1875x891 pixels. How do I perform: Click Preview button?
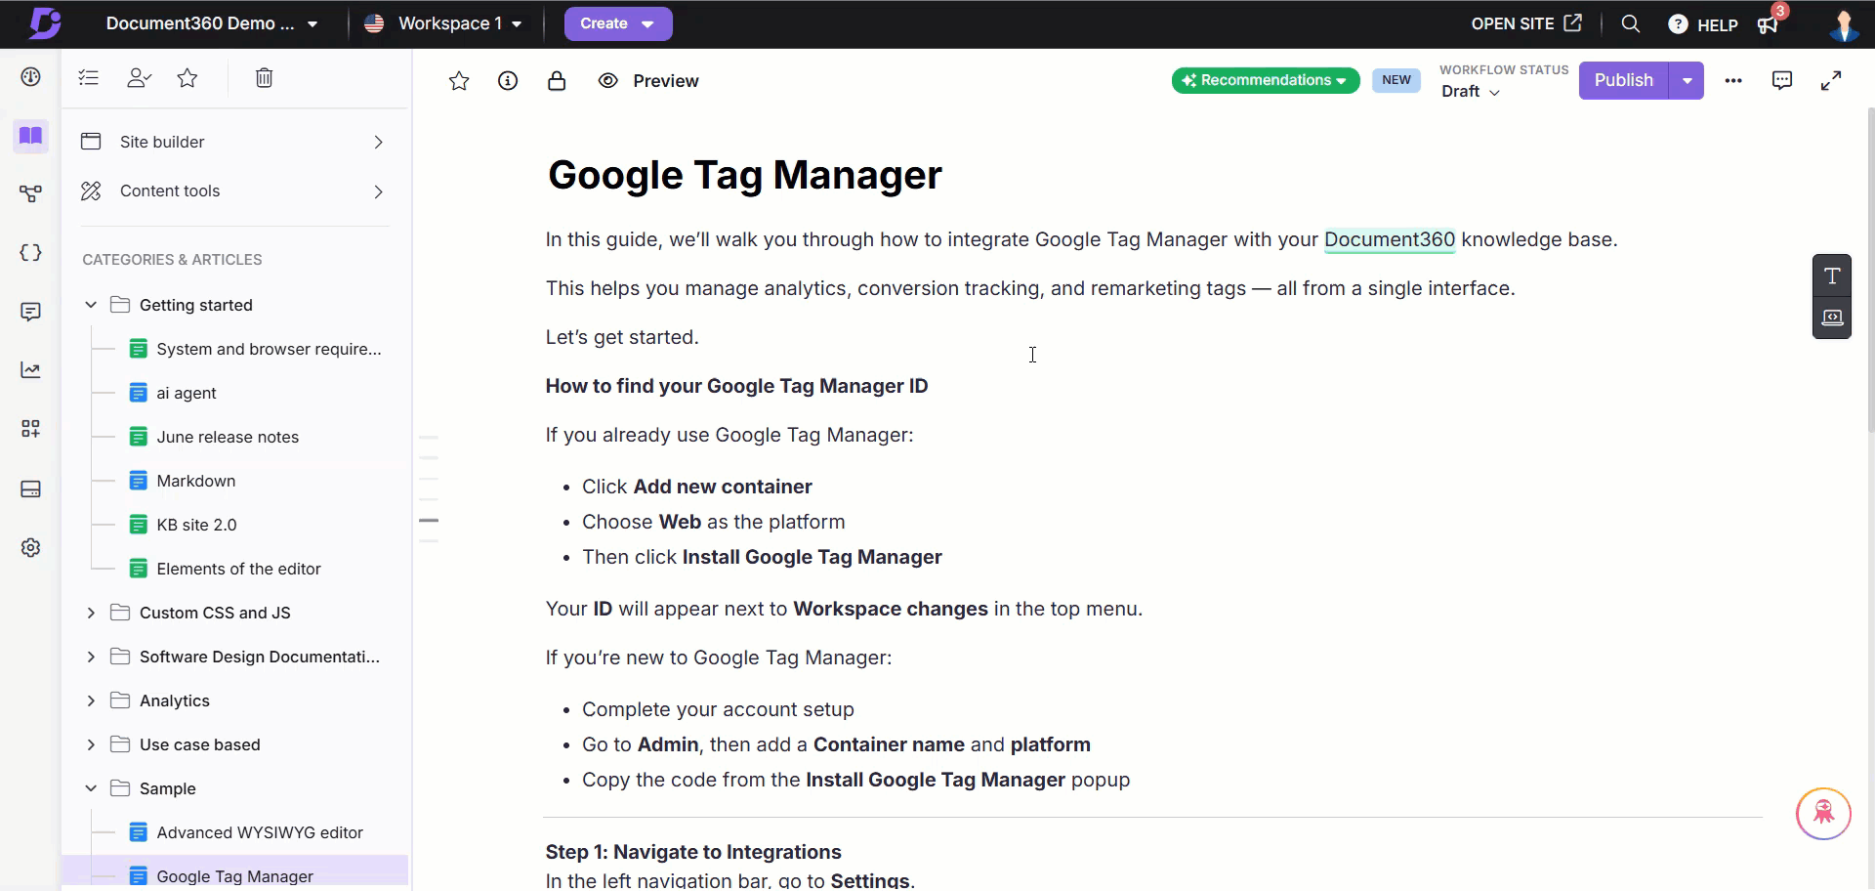pyautogui.click(x=648, y=81)
